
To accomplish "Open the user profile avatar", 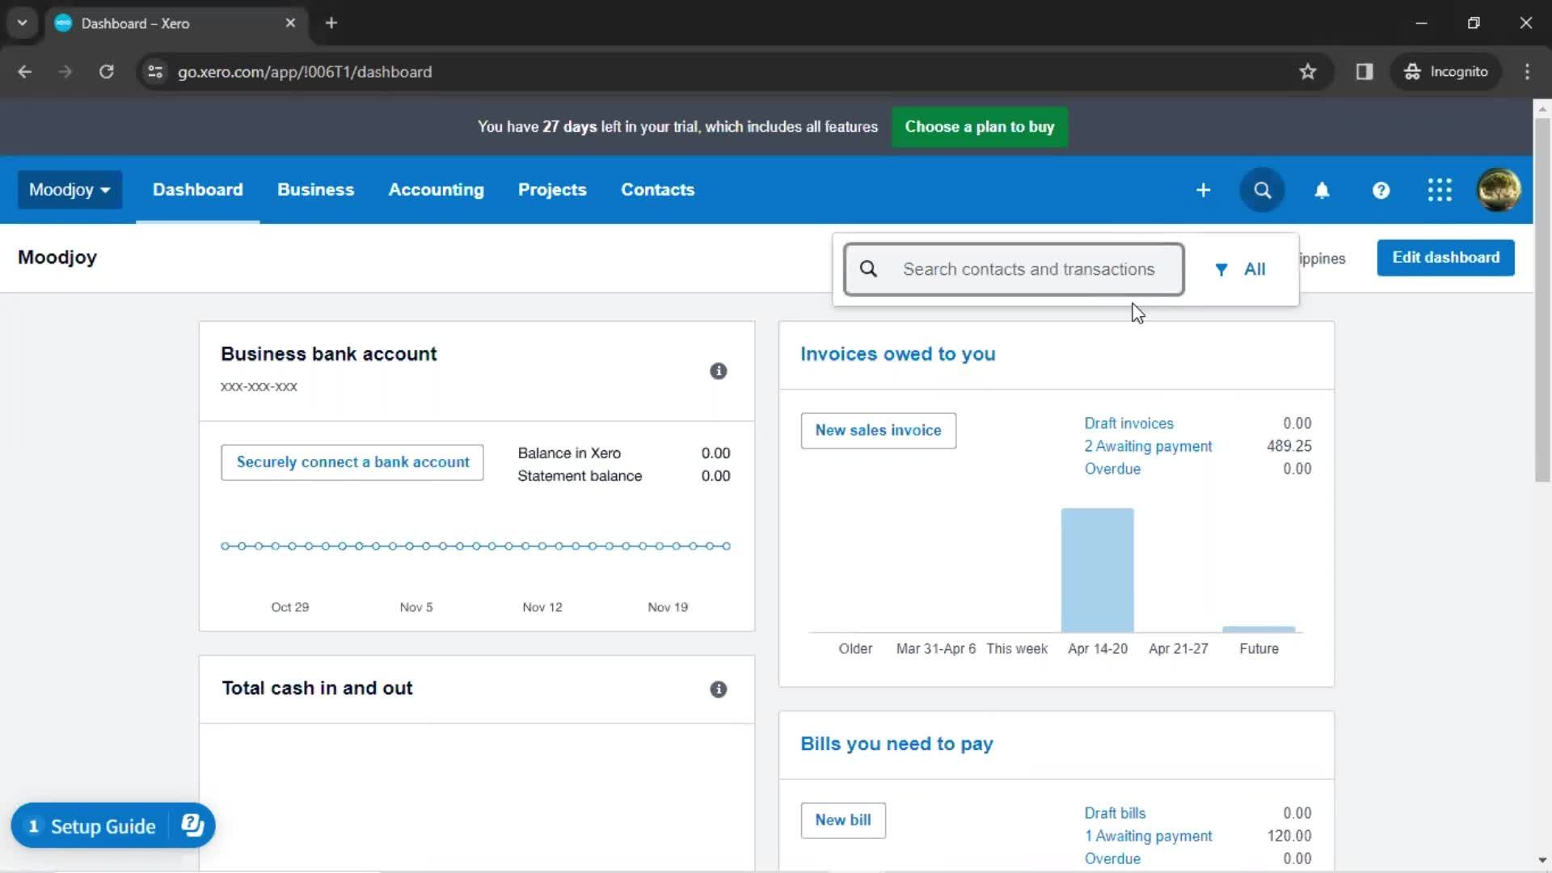I will (1499, 190).
